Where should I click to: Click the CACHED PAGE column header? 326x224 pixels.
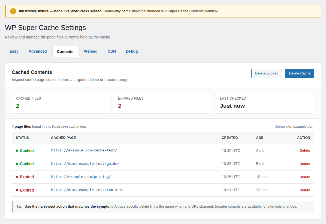point(64,138)
